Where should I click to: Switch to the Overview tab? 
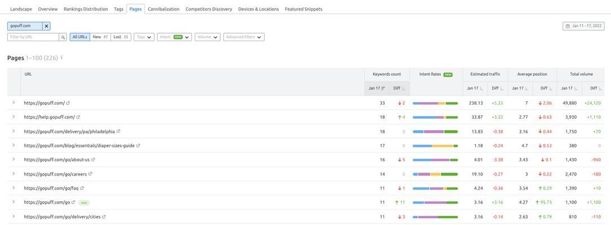point(48,9)
